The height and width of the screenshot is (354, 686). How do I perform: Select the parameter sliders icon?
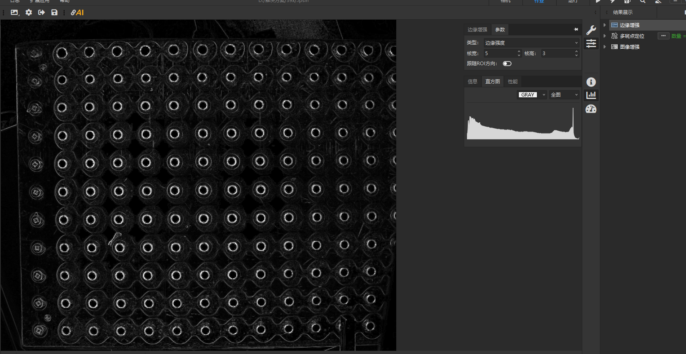click(591, 43)
